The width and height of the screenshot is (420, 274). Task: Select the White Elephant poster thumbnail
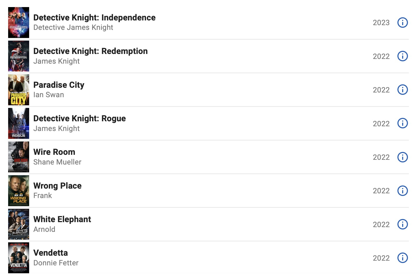(x=19, y=224)
